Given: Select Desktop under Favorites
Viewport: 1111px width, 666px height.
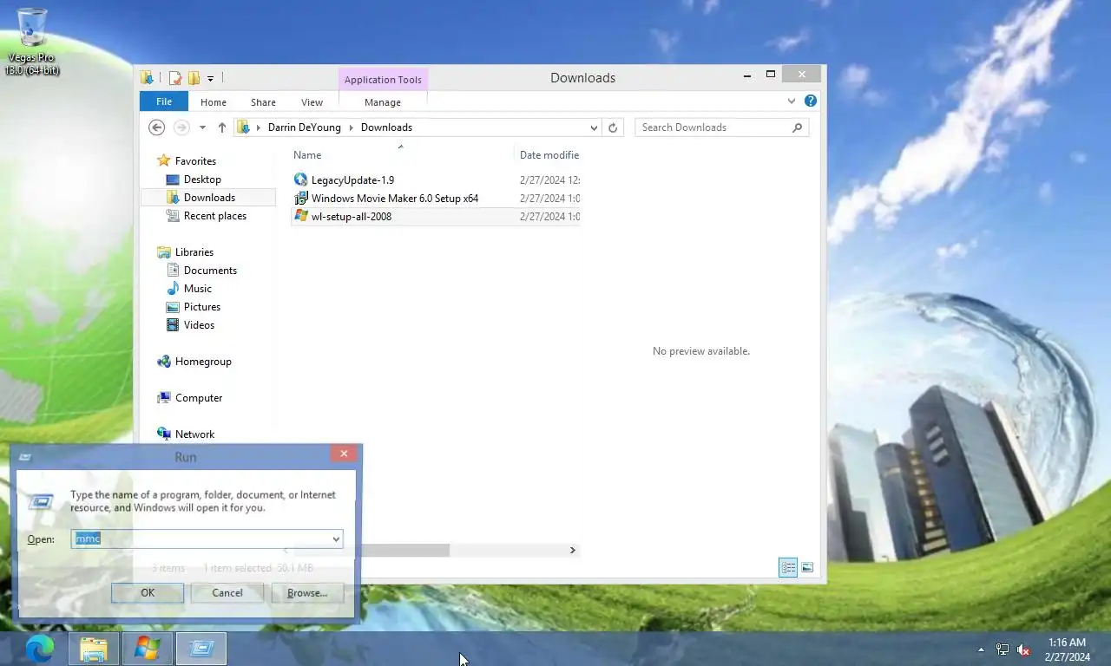Looking at the screenshot, I should tap(202, 180).
